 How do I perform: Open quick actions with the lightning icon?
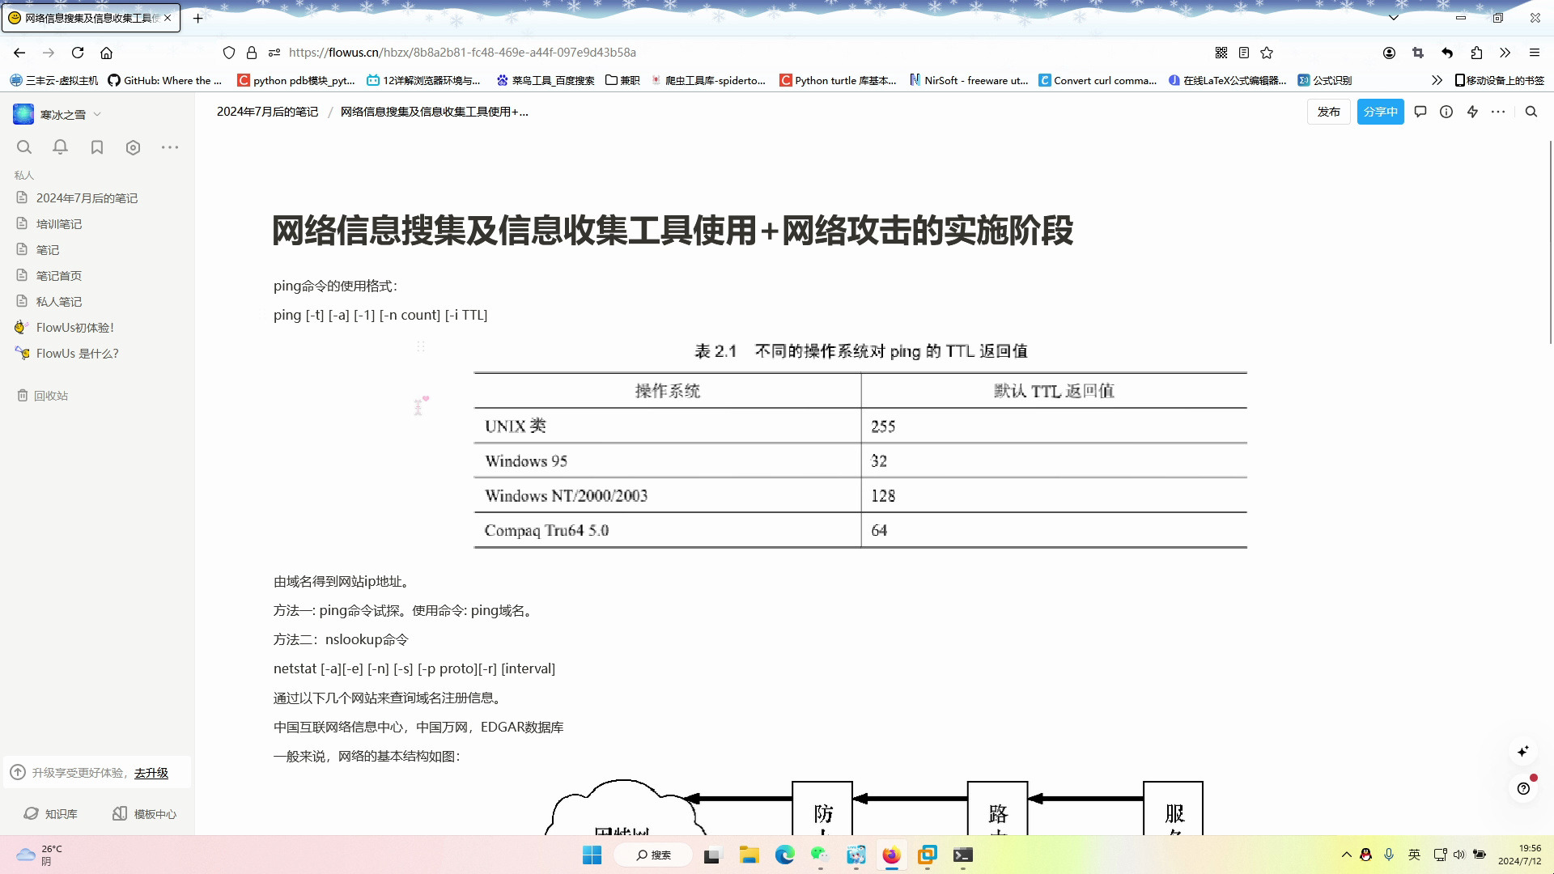click(x=1472, y=112)
